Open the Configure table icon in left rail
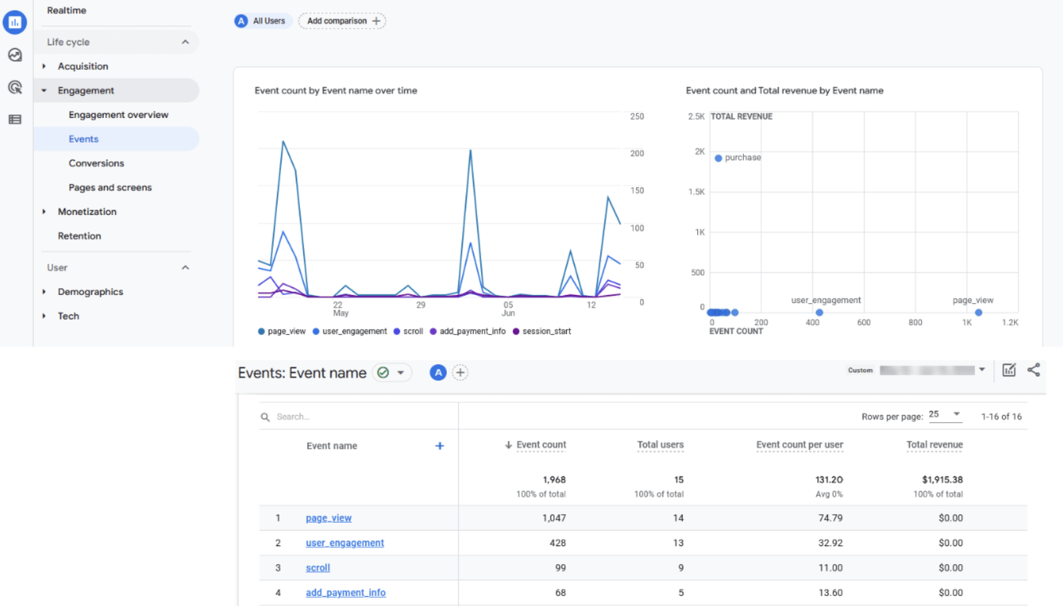 15,120
